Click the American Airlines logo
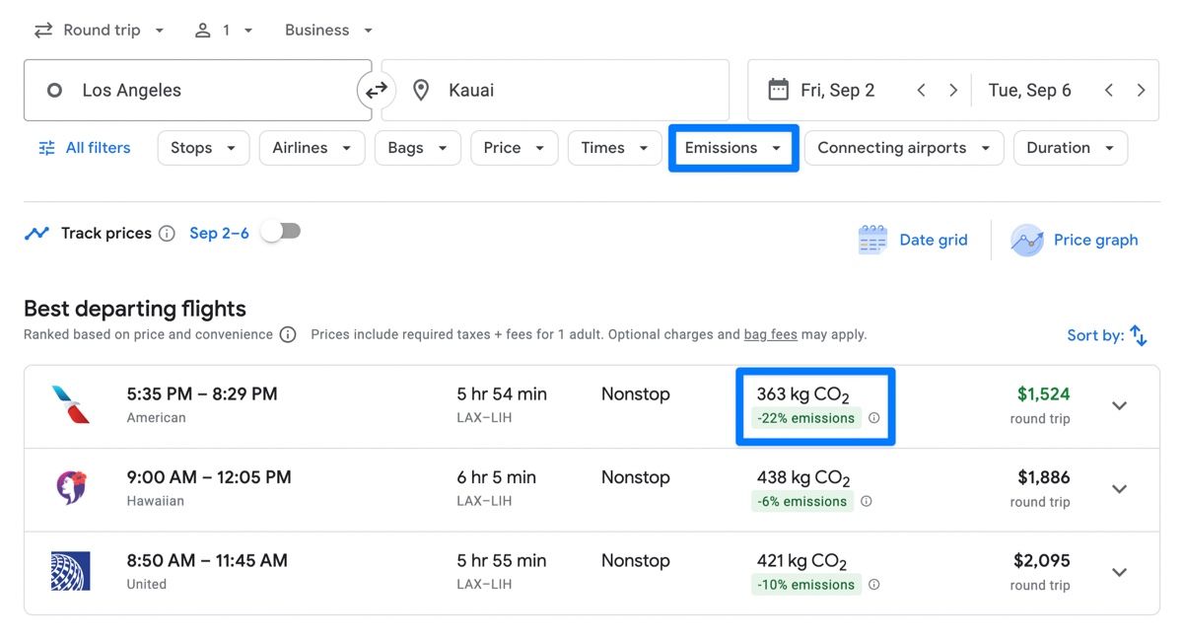 click(x=70, y=405)
